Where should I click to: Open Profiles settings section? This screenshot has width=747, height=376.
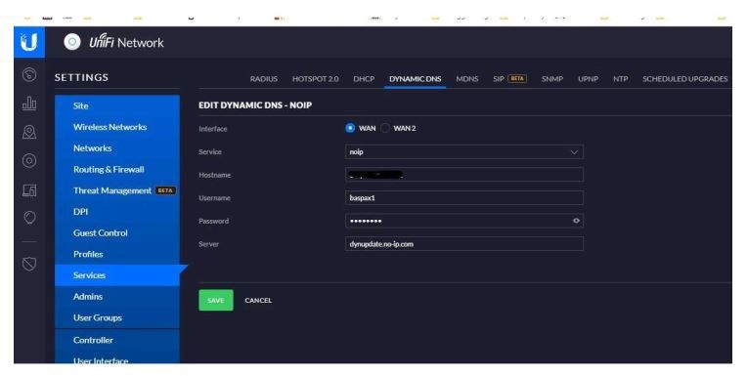click(117, 254)
